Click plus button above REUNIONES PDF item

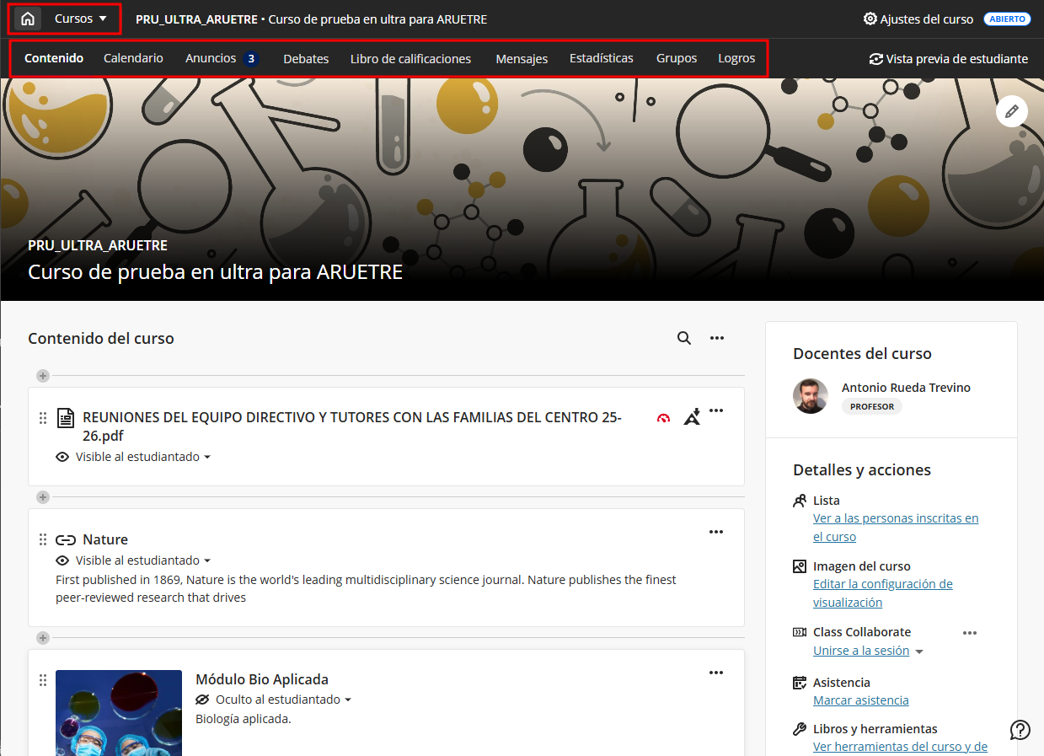tap(43, 376)
